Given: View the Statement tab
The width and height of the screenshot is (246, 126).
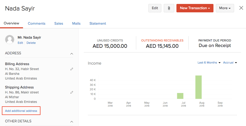Looking at the screenshot, I should [98, 23].
